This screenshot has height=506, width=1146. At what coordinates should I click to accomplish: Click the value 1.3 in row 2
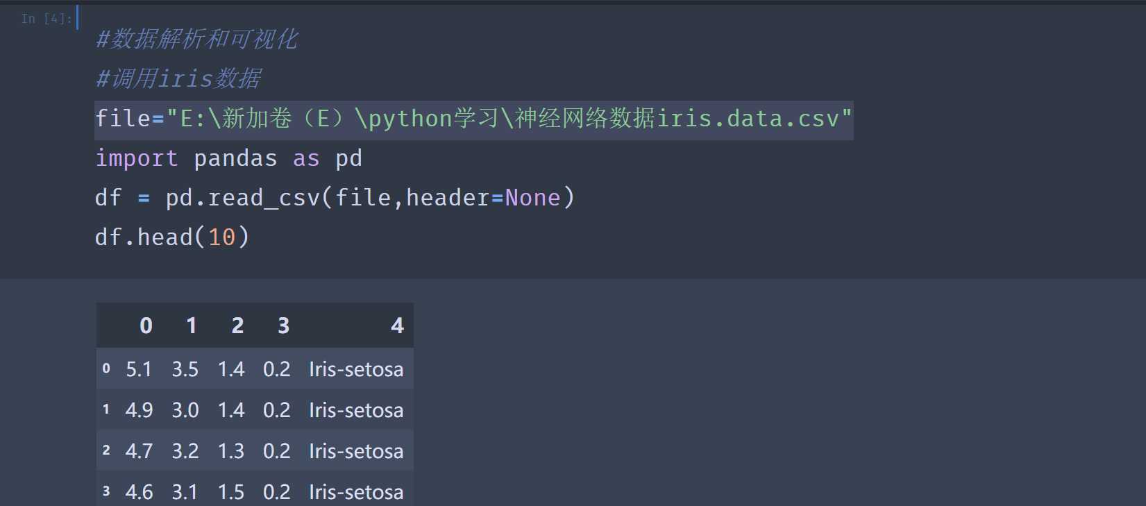231,451
